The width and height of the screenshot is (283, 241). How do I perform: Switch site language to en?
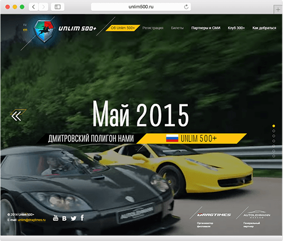click(25, 30)
